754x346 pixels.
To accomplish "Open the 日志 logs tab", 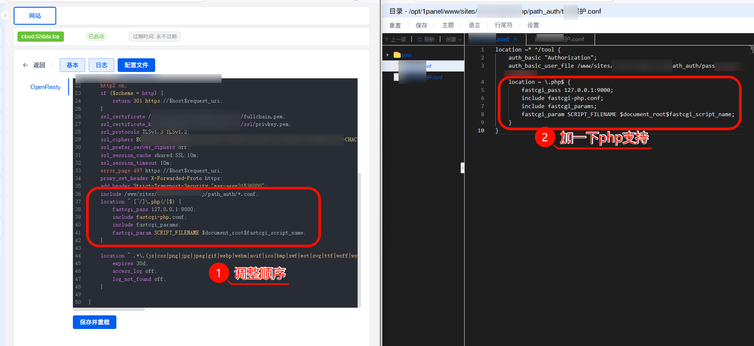I will (101, 65).
